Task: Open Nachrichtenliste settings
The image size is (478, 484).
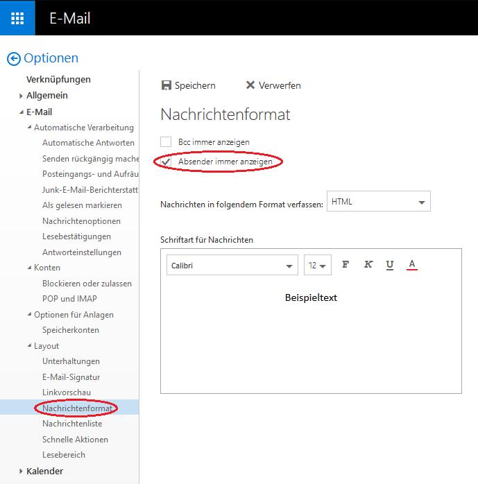Action: point(72,424)
